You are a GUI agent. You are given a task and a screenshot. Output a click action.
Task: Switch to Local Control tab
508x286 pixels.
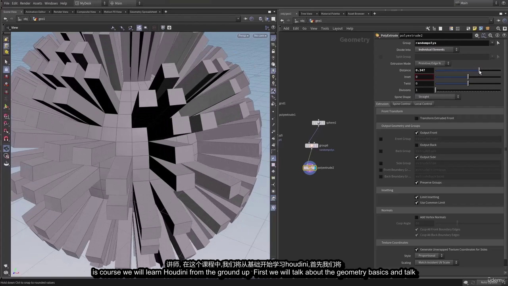point(423,104)
